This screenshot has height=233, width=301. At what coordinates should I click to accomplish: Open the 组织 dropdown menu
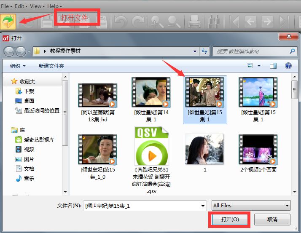click(x=18, y=66)
